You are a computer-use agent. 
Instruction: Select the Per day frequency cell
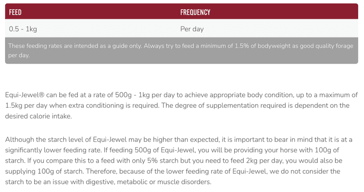(x=192, y=29)
